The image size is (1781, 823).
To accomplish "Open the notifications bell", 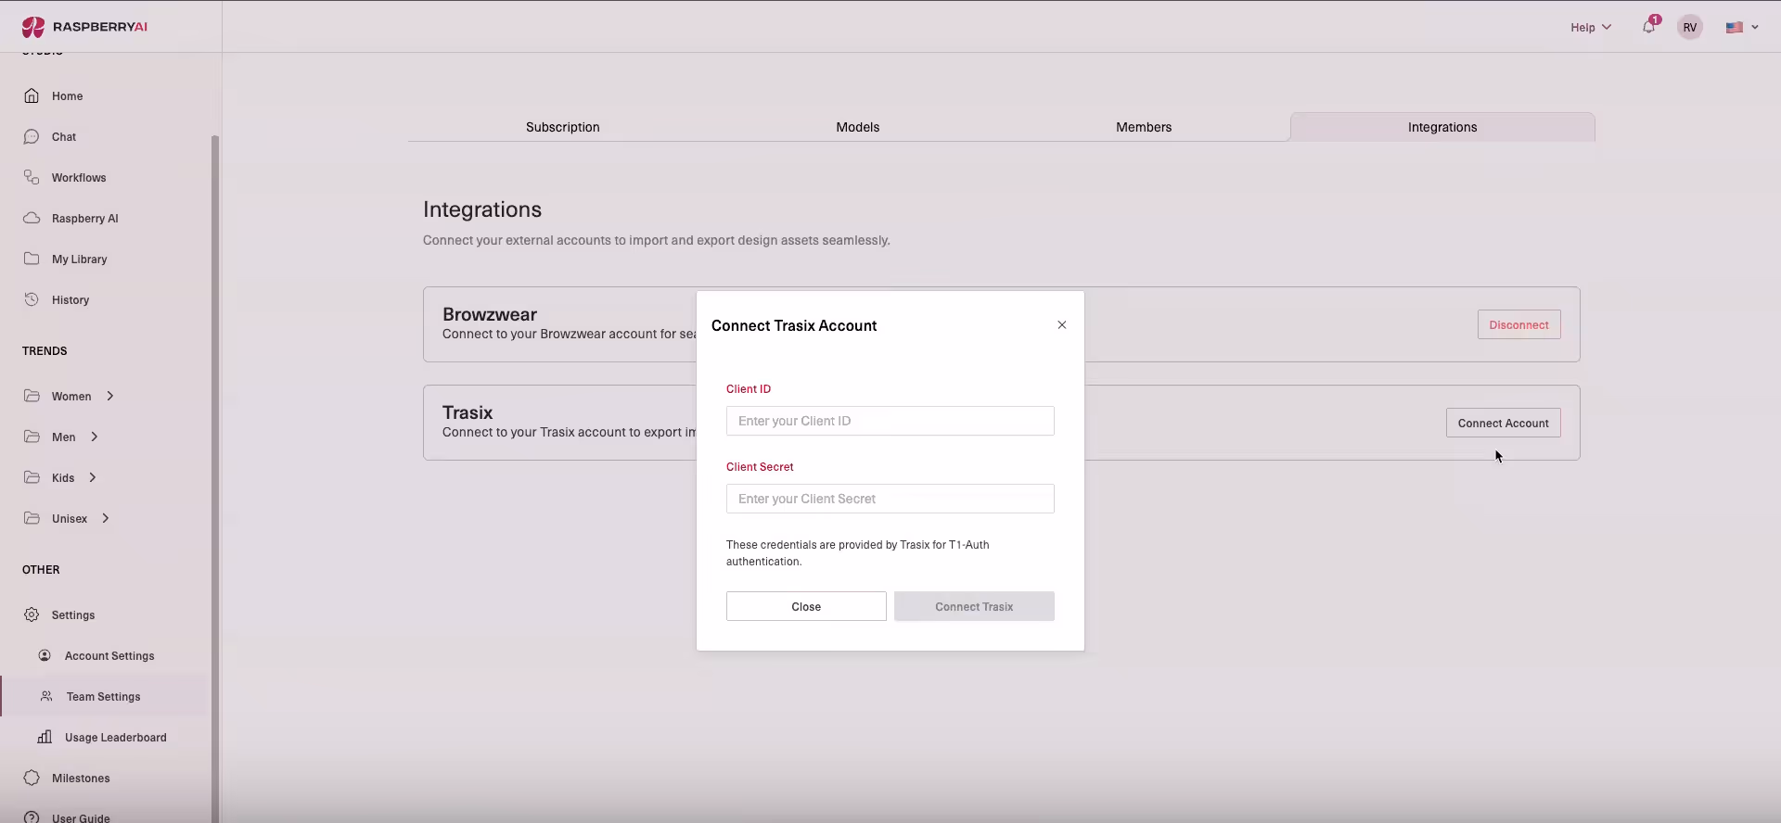I will coord(1649,26).
